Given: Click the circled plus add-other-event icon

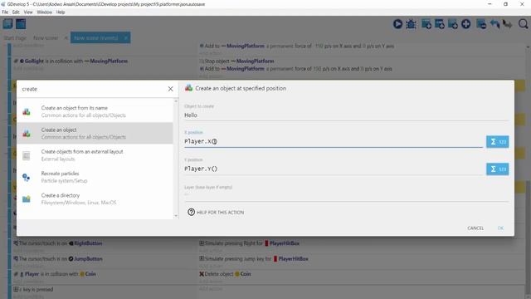Looking at the screenshot, I should [x=466, y=24].
